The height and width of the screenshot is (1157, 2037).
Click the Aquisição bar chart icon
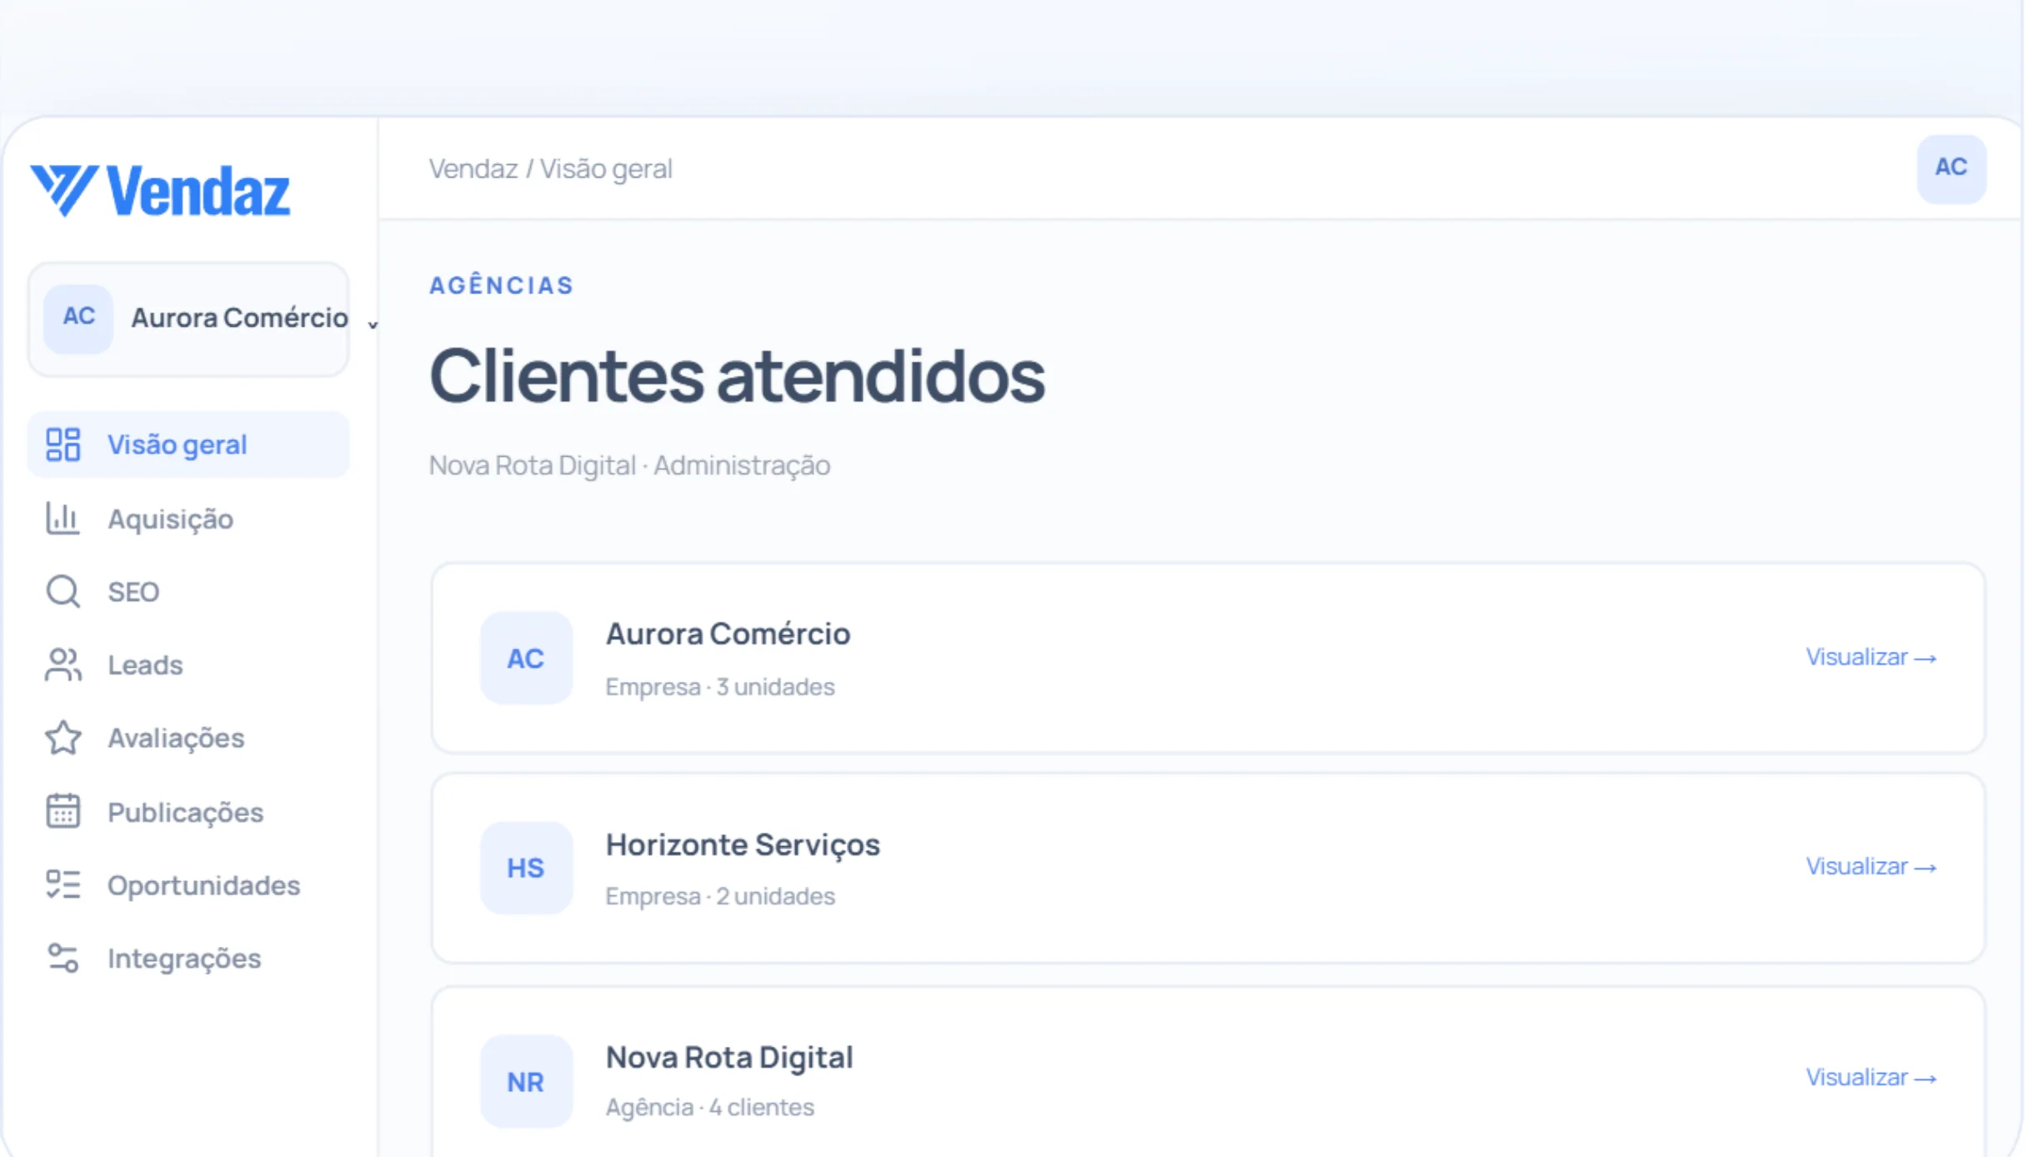pyautogui.click(x=63, y=518)
